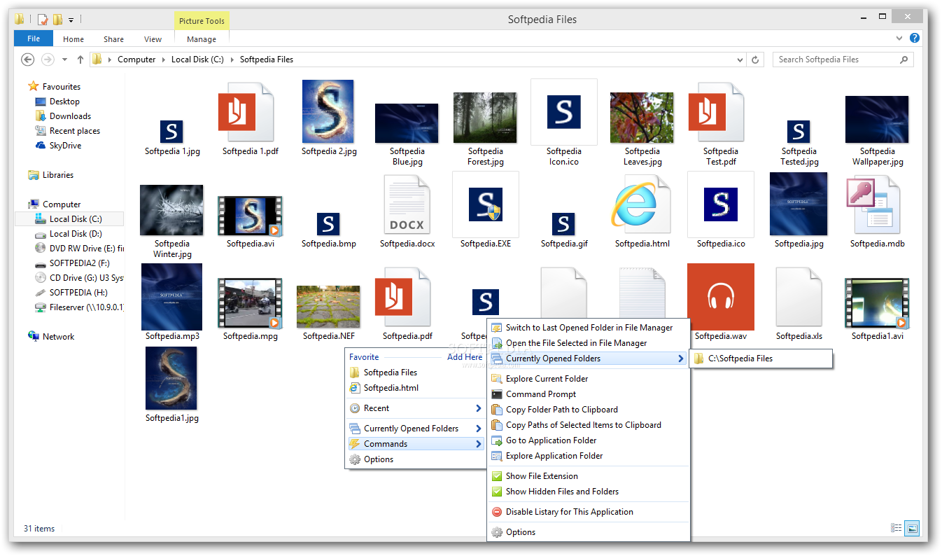942x556 pixels.
Task: Click the Search Softpedia Files field
Action: [x=836, y=60]
